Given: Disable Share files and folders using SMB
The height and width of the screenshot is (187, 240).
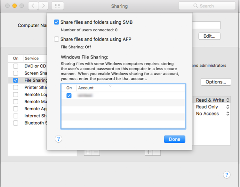Looking at the screenshot, I should click(x=57, y=22).
